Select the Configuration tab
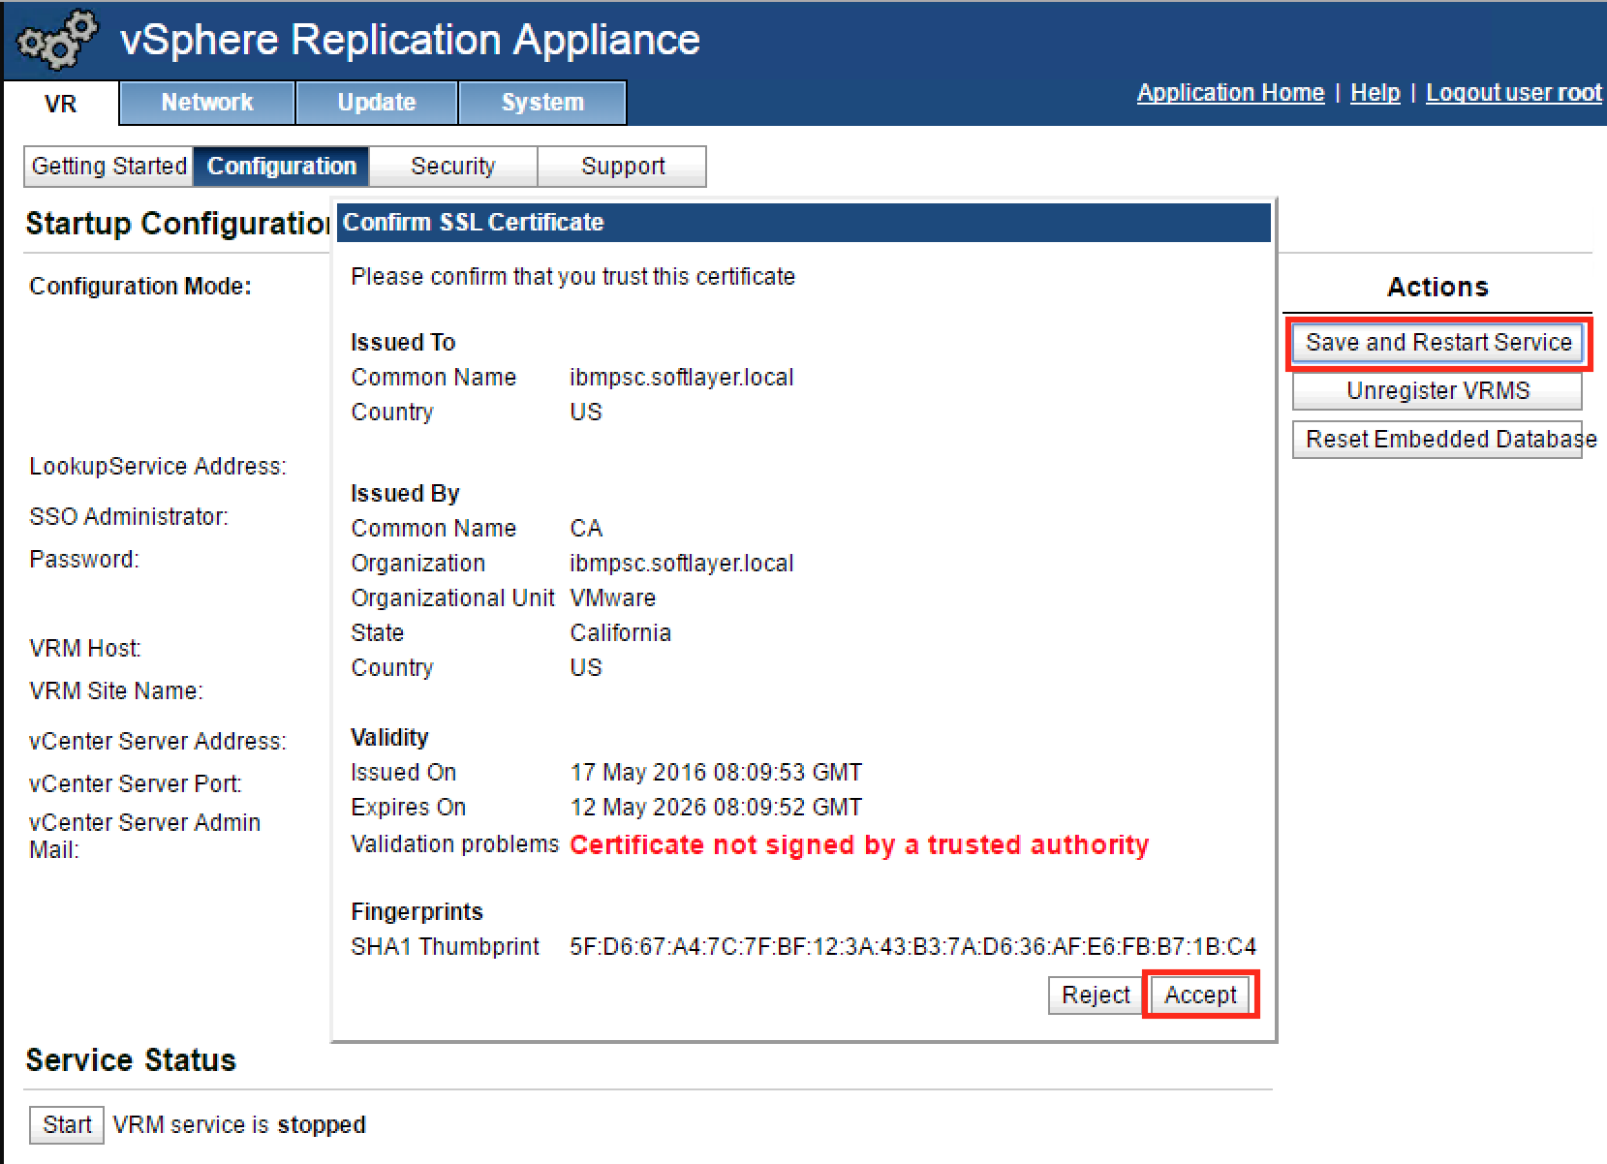Screen dimensions: 1607x1164 click(x=280, y=166)
